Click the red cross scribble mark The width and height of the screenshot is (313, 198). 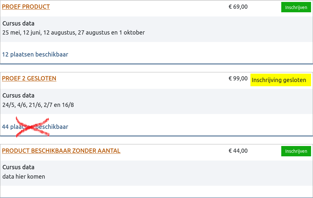32,127
